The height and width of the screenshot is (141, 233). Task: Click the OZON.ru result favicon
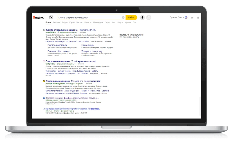pyautogui.click(x=44, y=98)
